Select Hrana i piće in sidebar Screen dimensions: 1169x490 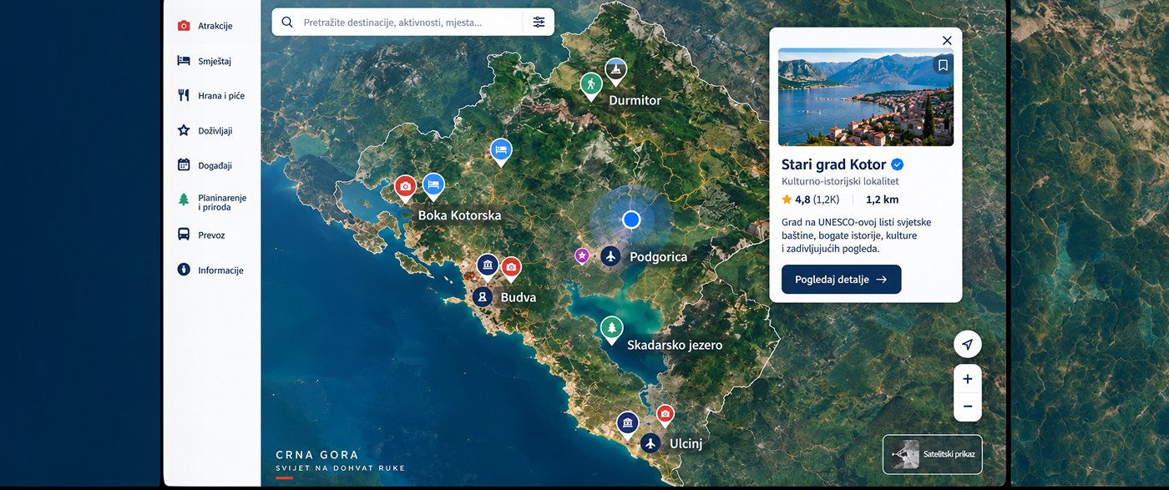211,96
